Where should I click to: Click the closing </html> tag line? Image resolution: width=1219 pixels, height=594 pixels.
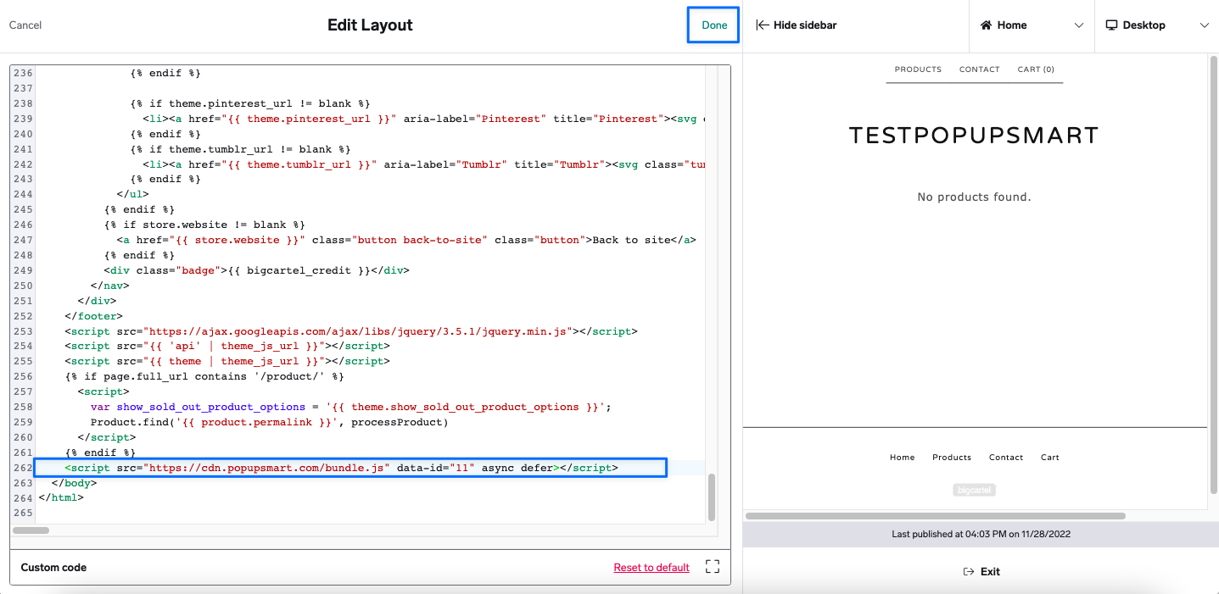(61, 498)
